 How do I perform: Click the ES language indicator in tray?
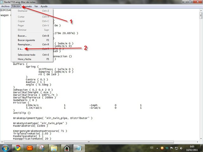152,148
